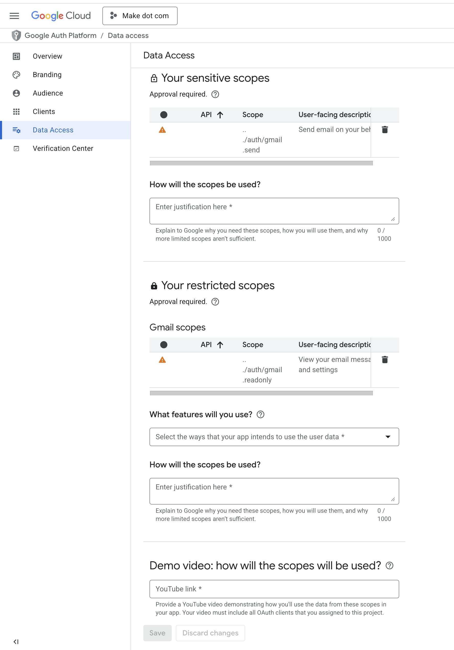Screen dimensions: 454x650
Task: Click help icon beside Demo video heading
Action: click(x=390, y=566)
